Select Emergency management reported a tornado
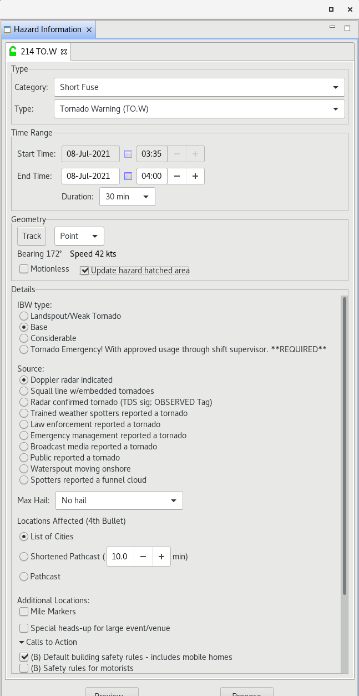 click(x=24, y=435)
